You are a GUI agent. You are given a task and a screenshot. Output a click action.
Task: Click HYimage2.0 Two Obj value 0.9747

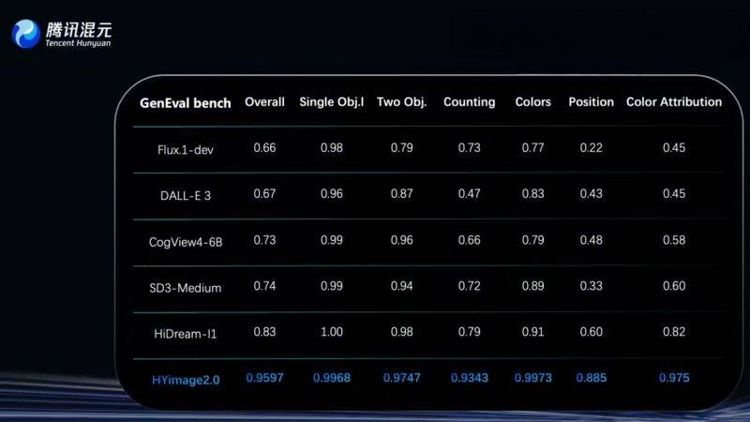[401, 378]
